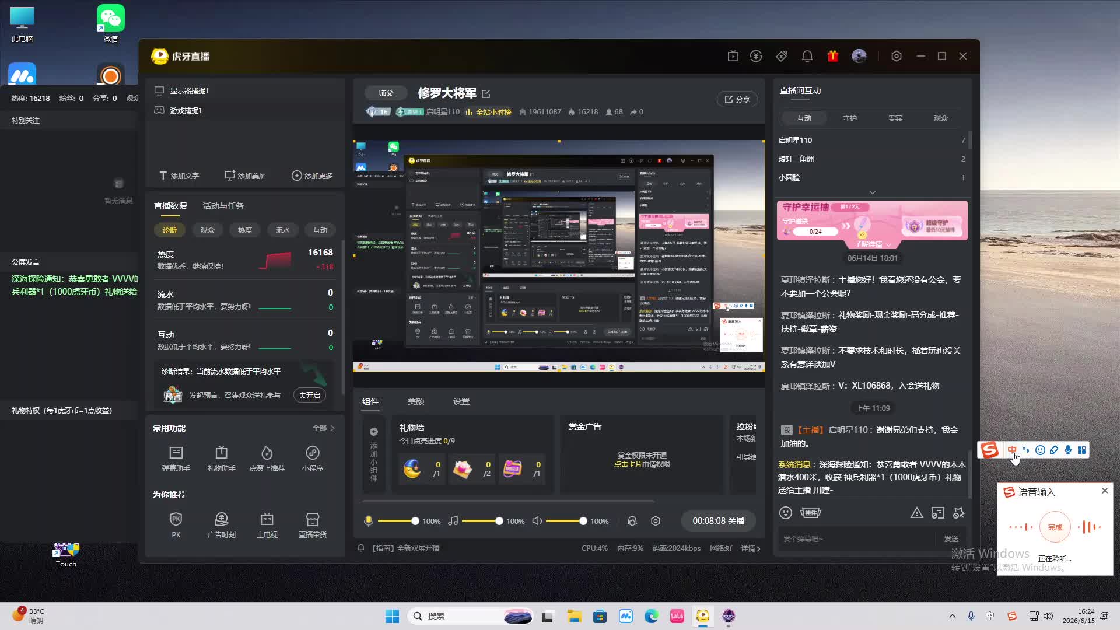This screenshot has height=630, width=1120.
Task: Click 添加更多 sources button
Action: click(x=312, y=176)
